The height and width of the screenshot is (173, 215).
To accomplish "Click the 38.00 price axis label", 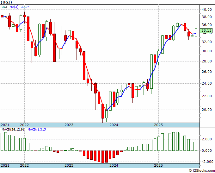I will point(206,17).
